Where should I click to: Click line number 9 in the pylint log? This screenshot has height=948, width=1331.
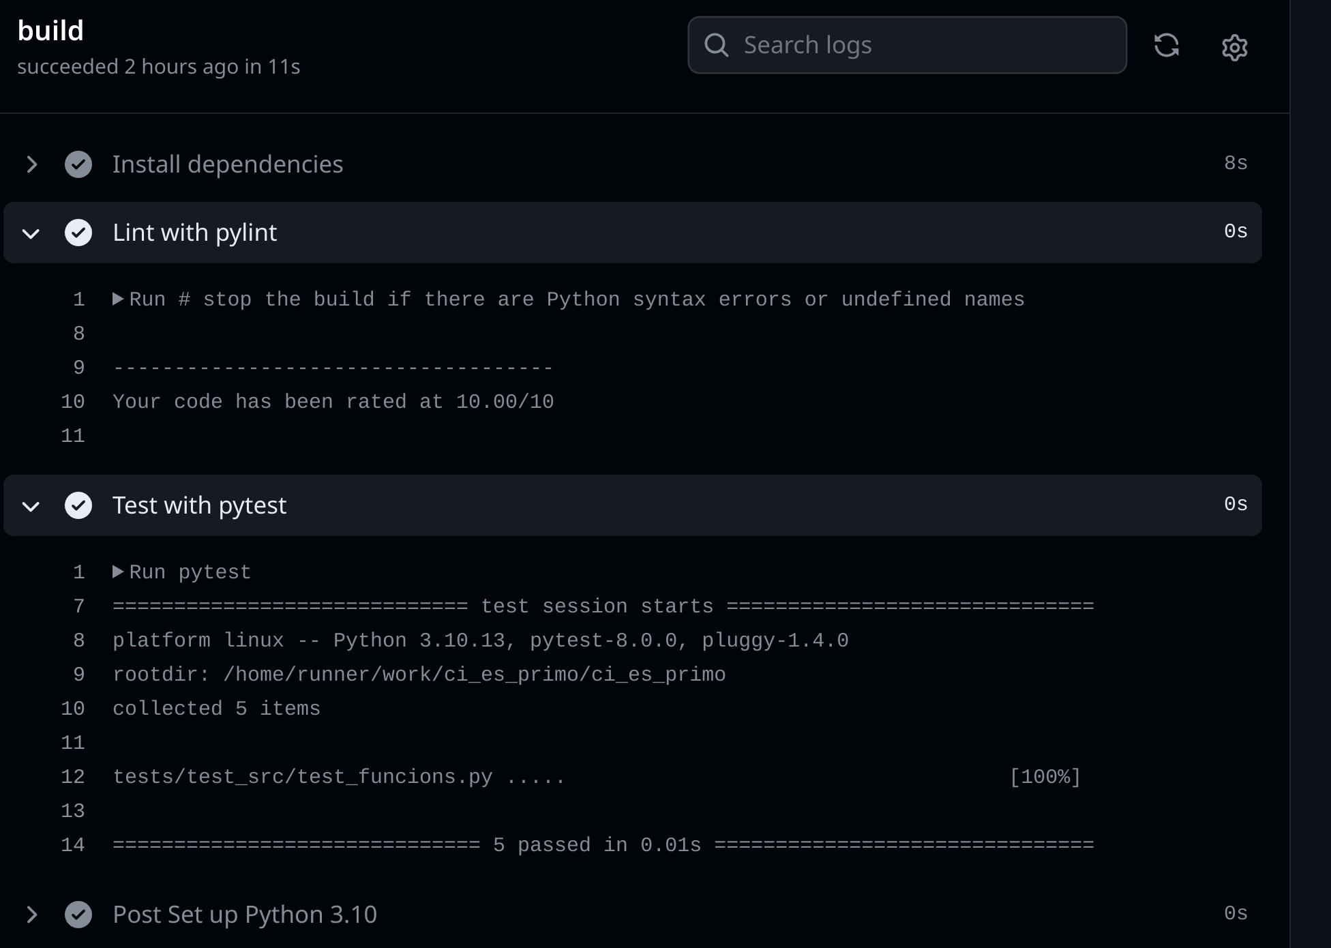pyautogui.click(x=79, y=368)
